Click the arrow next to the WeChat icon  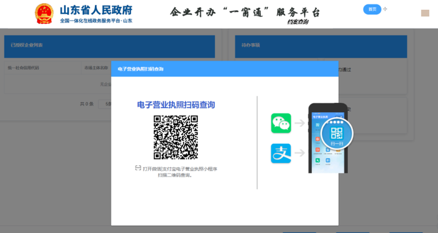pyautogui.click(x=299, y=123)
